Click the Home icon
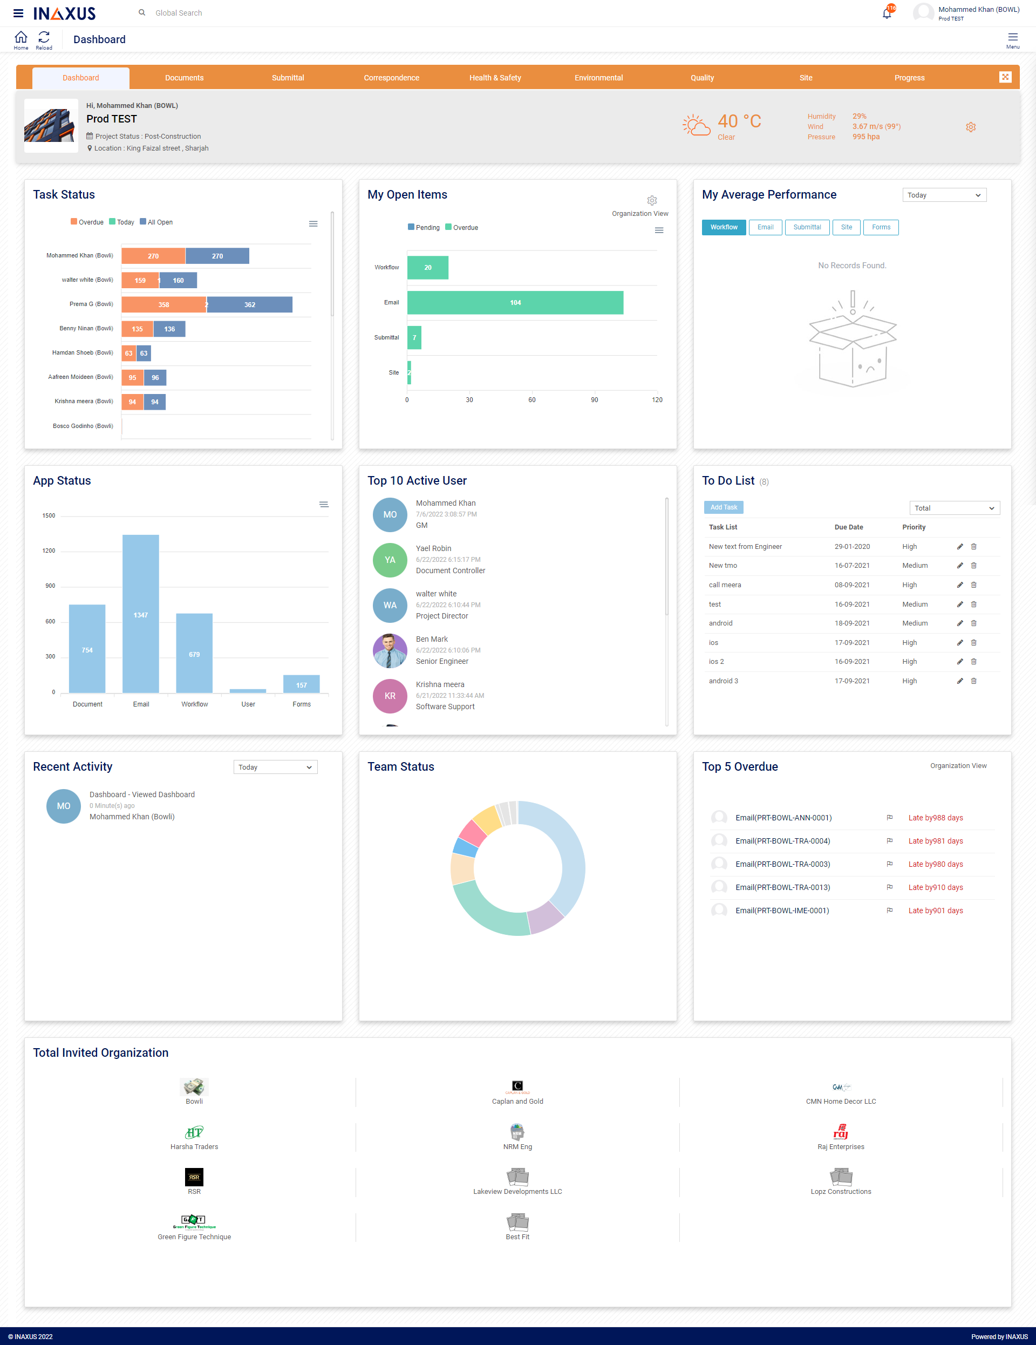This screenshot has height=1345, width=1036. coord(21,40)
